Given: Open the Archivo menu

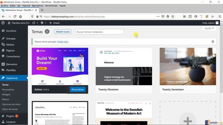Looking at the screenshot, I should (x=5, y=6).
